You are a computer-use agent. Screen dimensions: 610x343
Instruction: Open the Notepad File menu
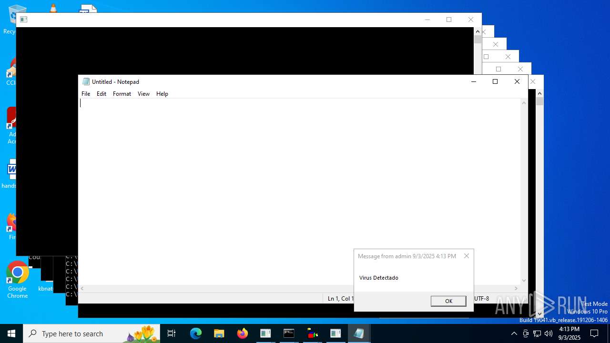(86, 94)
